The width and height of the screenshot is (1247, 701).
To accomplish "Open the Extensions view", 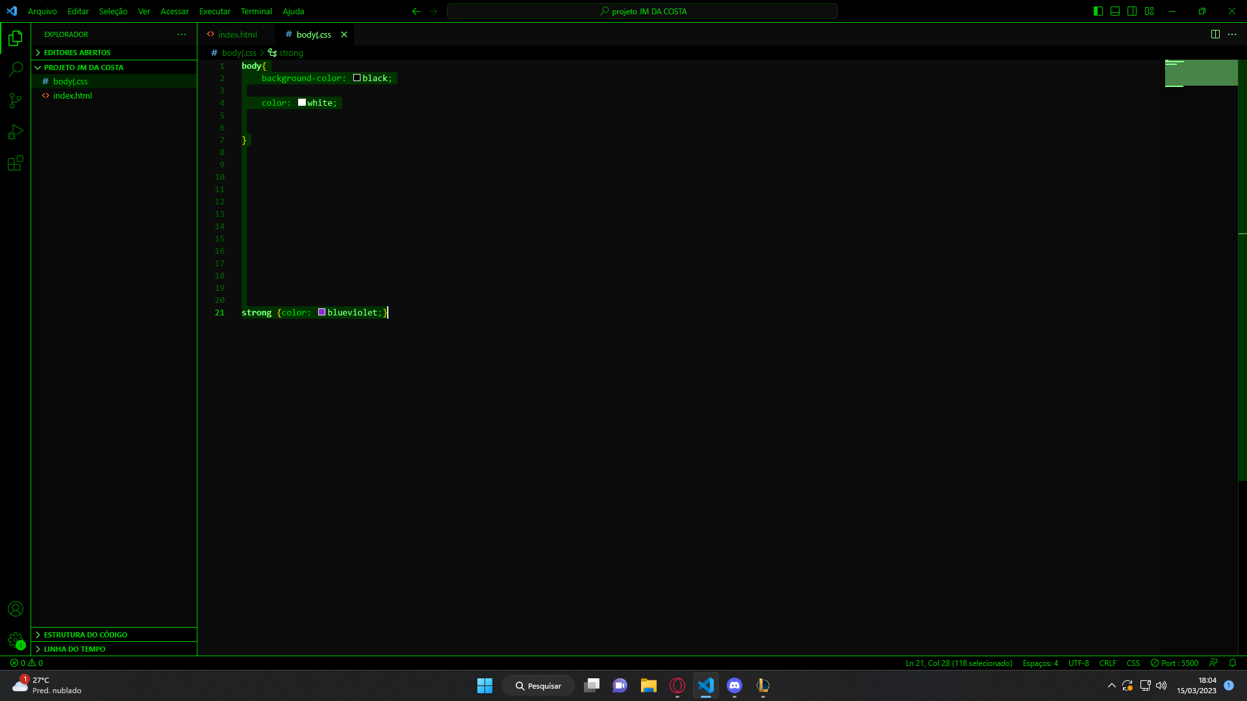I will click(16, 163).
